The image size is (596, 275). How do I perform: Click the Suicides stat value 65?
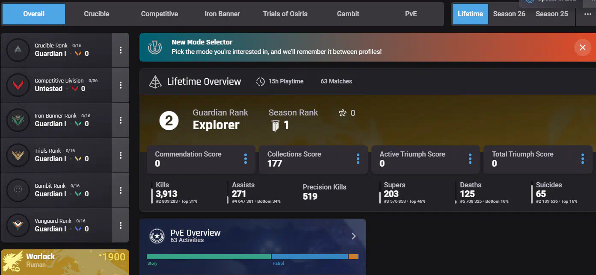[541, 194]
